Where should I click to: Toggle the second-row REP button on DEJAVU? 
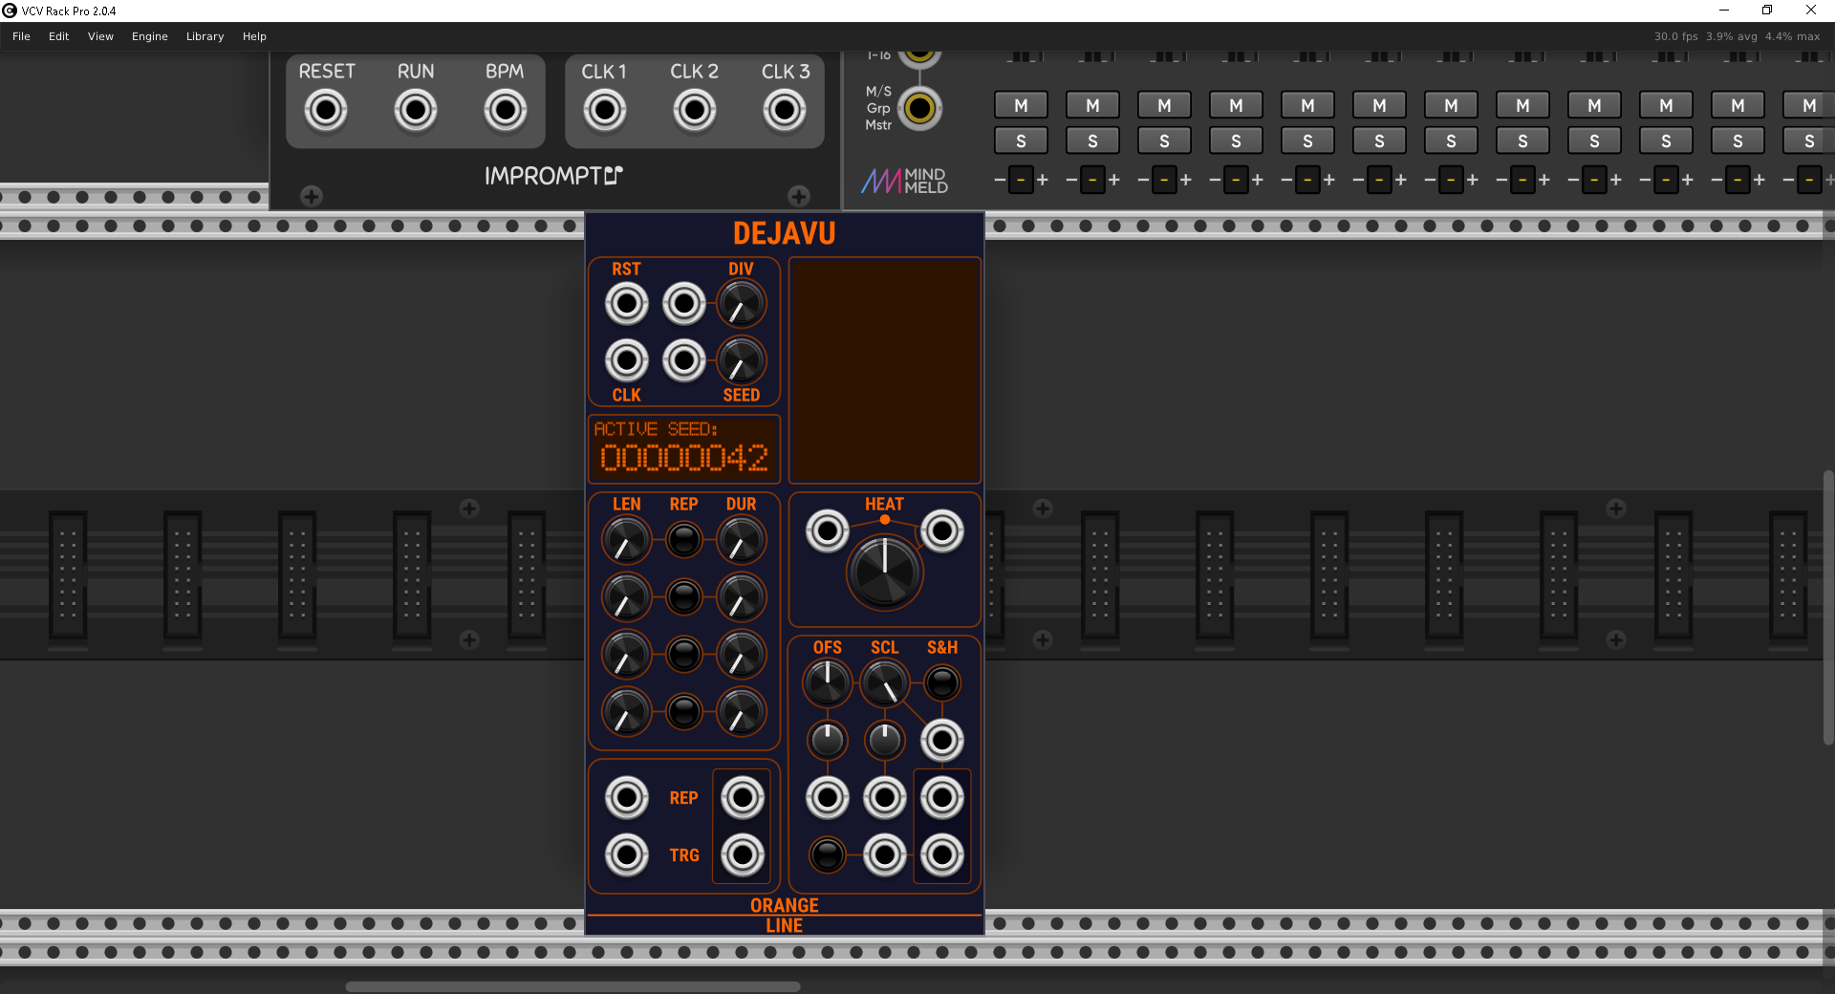click(x=684, y=597)
